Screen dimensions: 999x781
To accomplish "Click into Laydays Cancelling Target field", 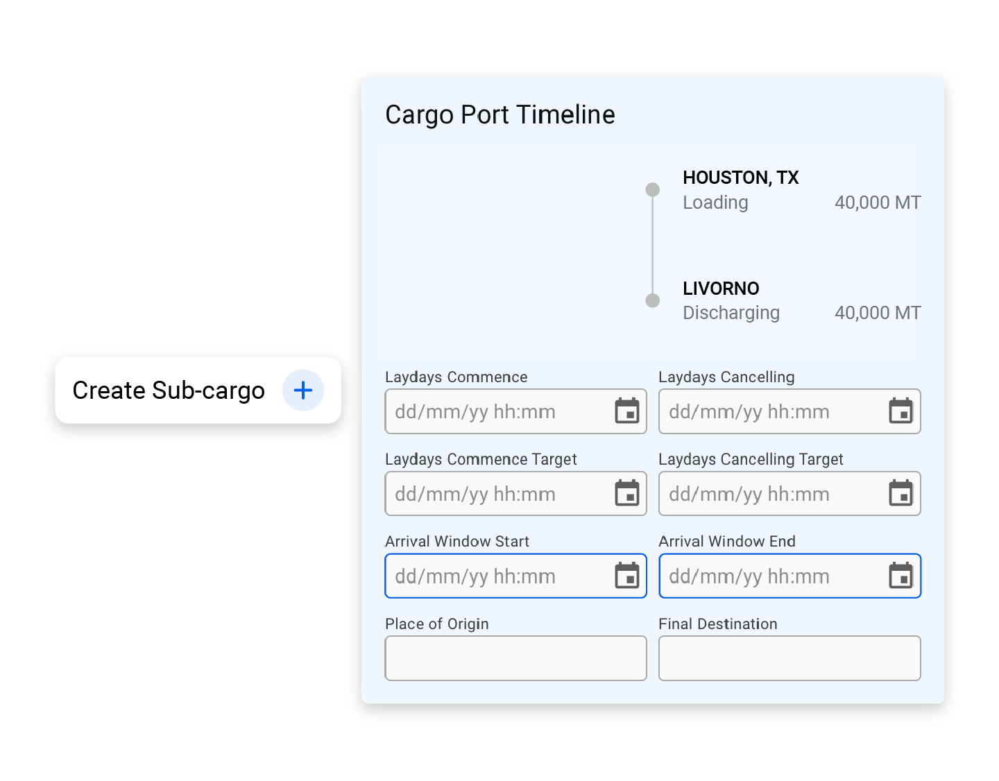I will (789, 494).
